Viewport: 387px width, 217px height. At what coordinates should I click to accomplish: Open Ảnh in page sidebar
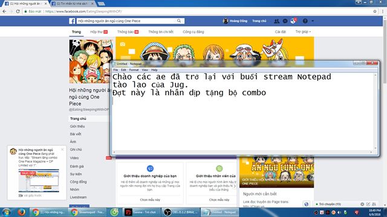click(x=73, y=142)
